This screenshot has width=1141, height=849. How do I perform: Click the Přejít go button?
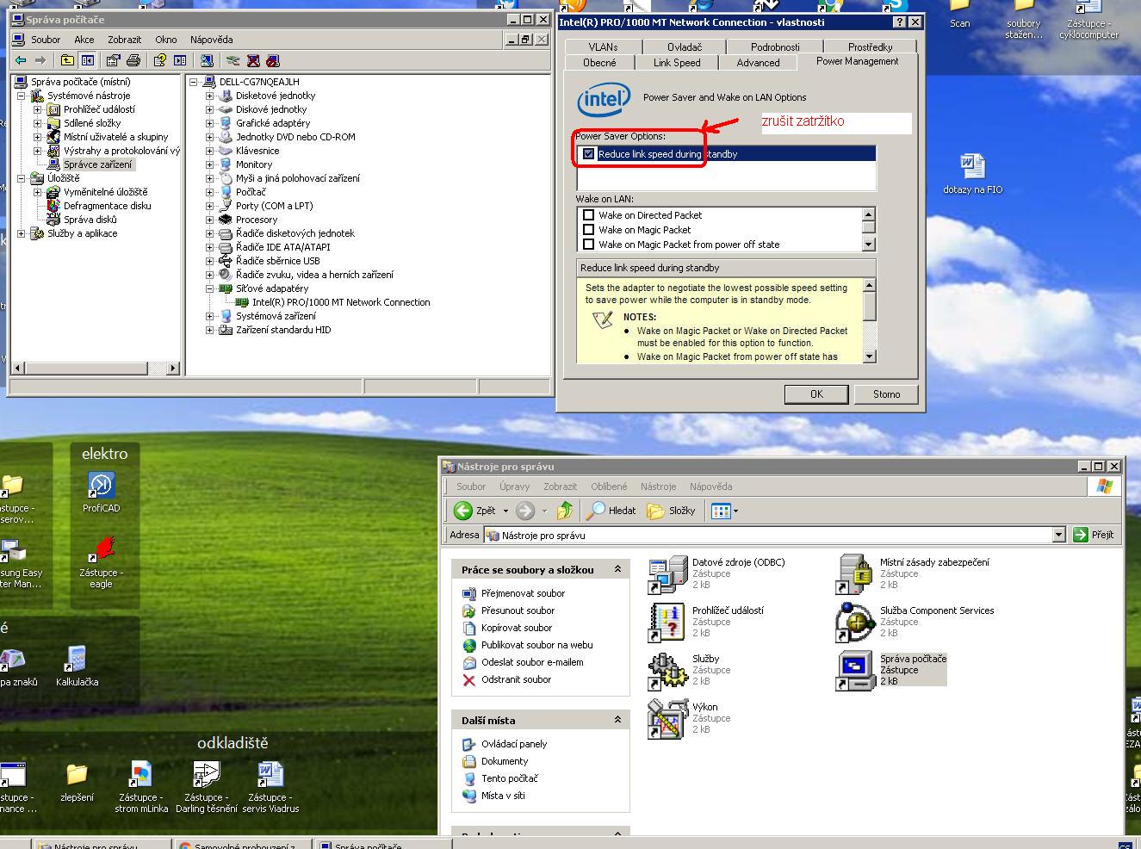pos(1094,535)
